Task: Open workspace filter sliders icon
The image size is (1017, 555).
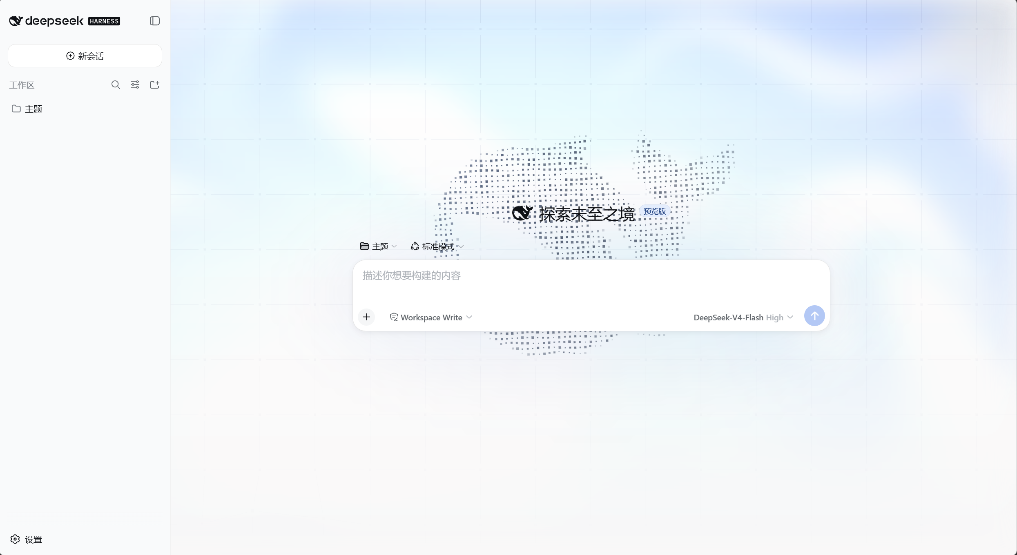Action: pos(135,85)
